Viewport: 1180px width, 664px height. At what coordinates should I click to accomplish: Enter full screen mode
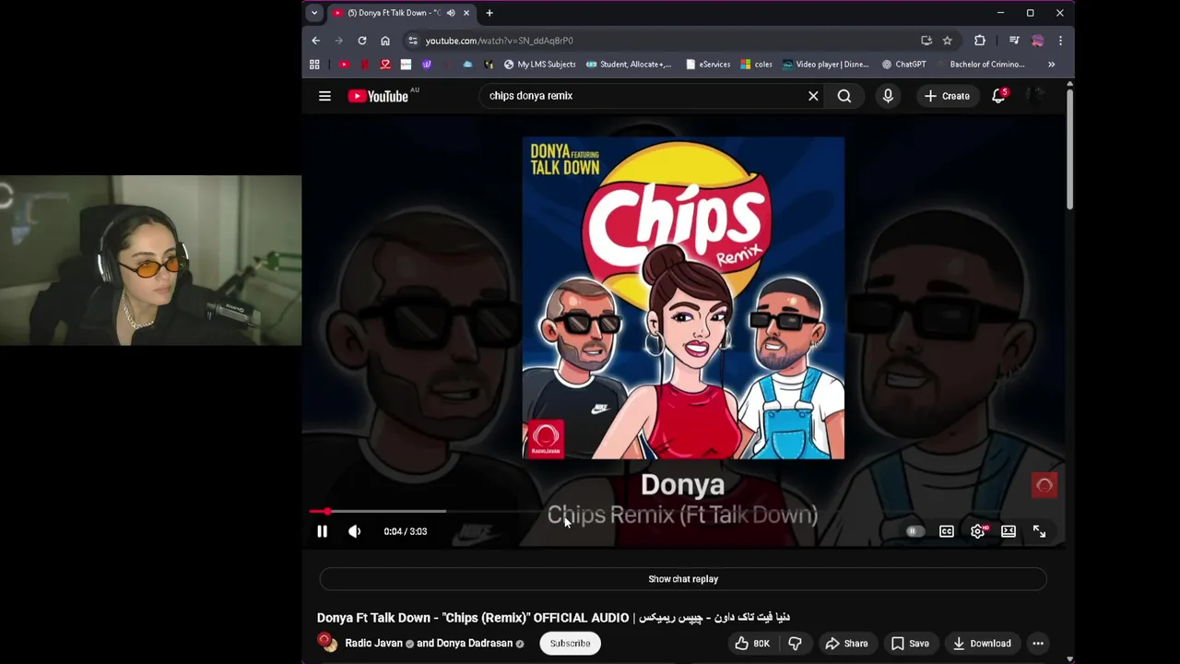point(1039,531)
